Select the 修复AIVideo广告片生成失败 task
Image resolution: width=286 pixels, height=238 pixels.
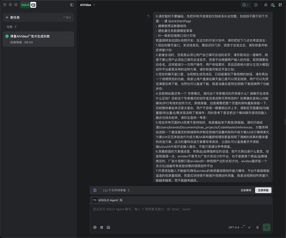click(38, 39)
